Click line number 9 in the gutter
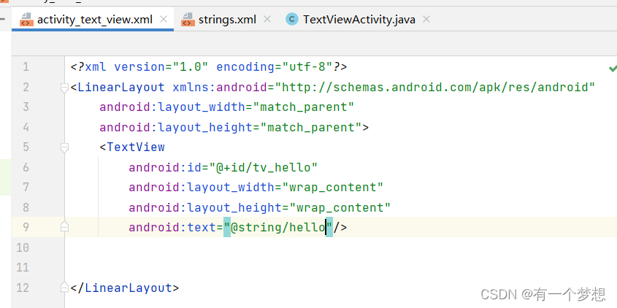Image resolution: width=617 pixels, height=308 pixels. point(26,227)
